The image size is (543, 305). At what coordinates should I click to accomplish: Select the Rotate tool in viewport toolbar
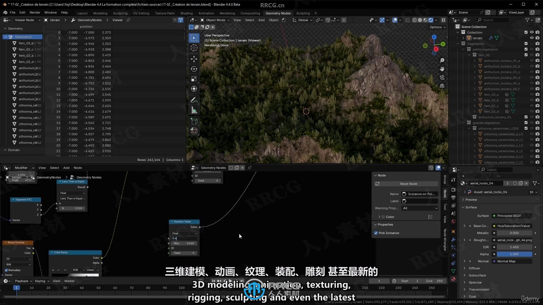coord(194,69)
